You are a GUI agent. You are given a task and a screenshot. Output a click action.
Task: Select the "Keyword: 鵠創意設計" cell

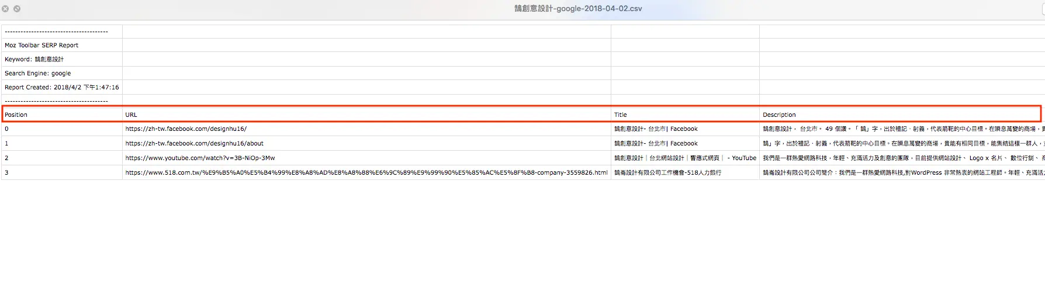[62, 59]
